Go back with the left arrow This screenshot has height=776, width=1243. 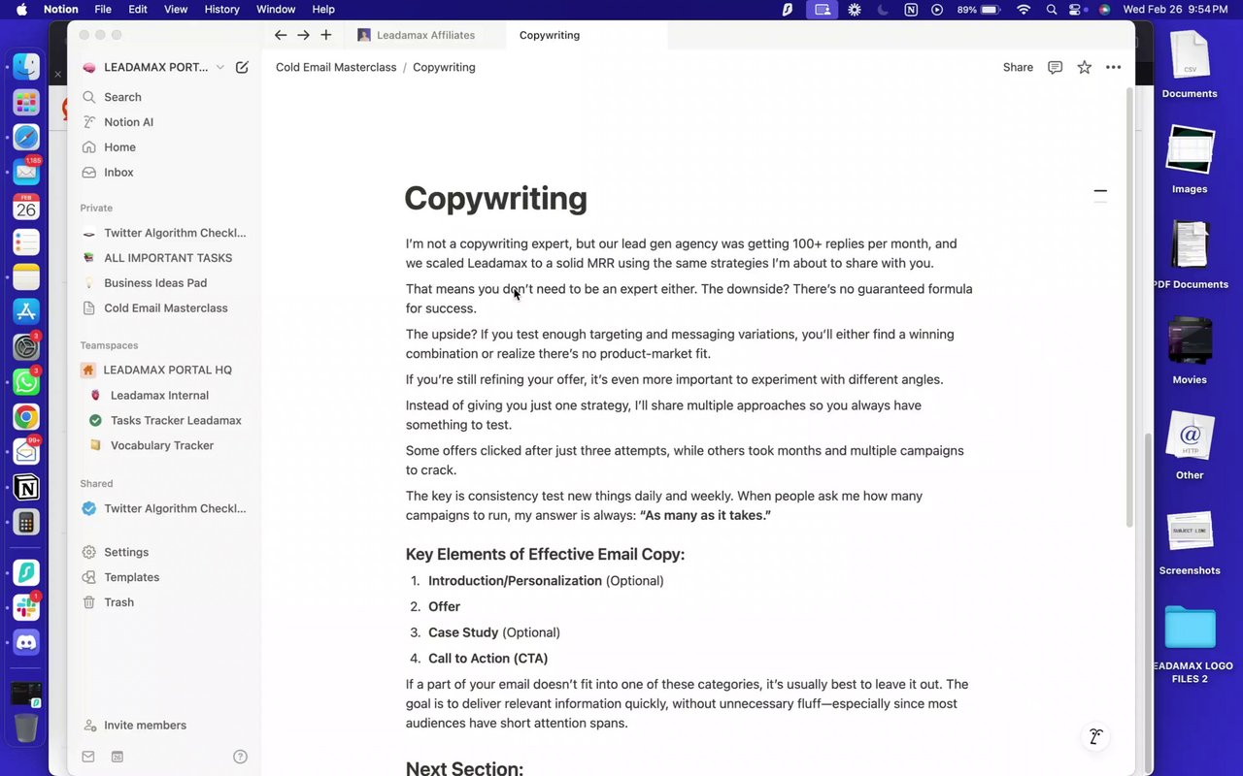tap(281, 35)
